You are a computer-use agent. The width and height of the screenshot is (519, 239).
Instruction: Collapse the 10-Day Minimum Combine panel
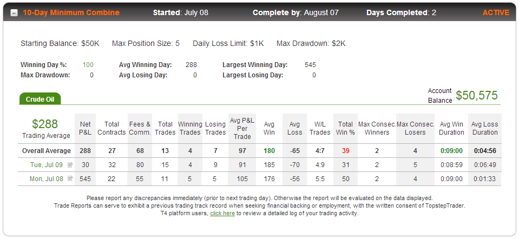click(14, 13)
